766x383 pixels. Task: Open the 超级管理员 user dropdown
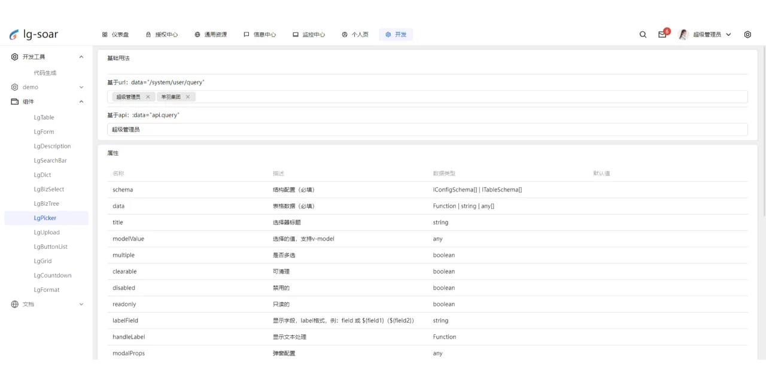coord(709,34)
